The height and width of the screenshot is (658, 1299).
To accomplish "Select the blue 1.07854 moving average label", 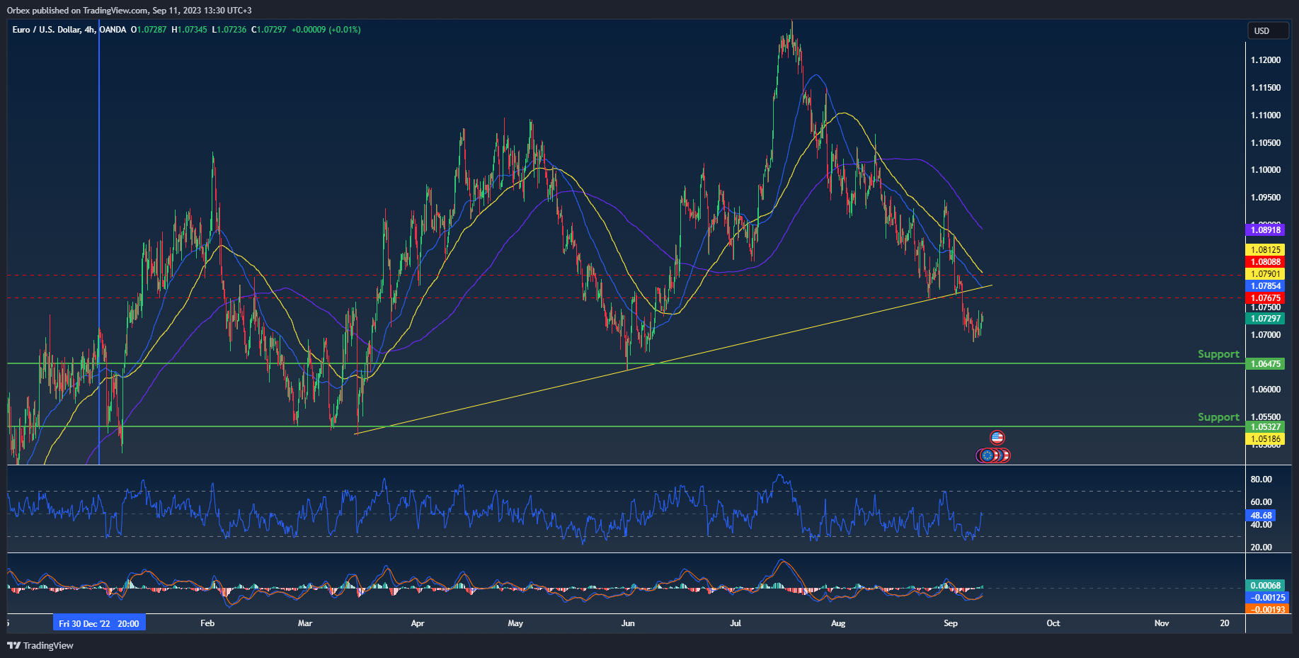I will click(x=1265, y=286).
